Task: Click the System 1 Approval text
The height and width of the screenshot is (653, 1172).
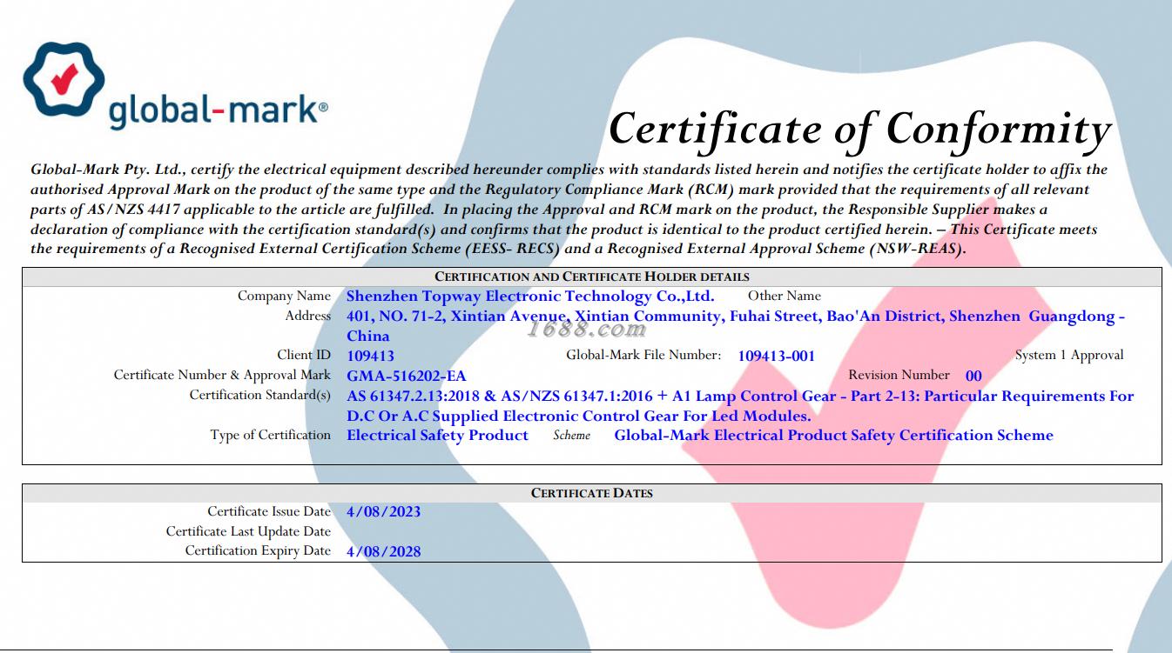Action: coord(1069,355)
